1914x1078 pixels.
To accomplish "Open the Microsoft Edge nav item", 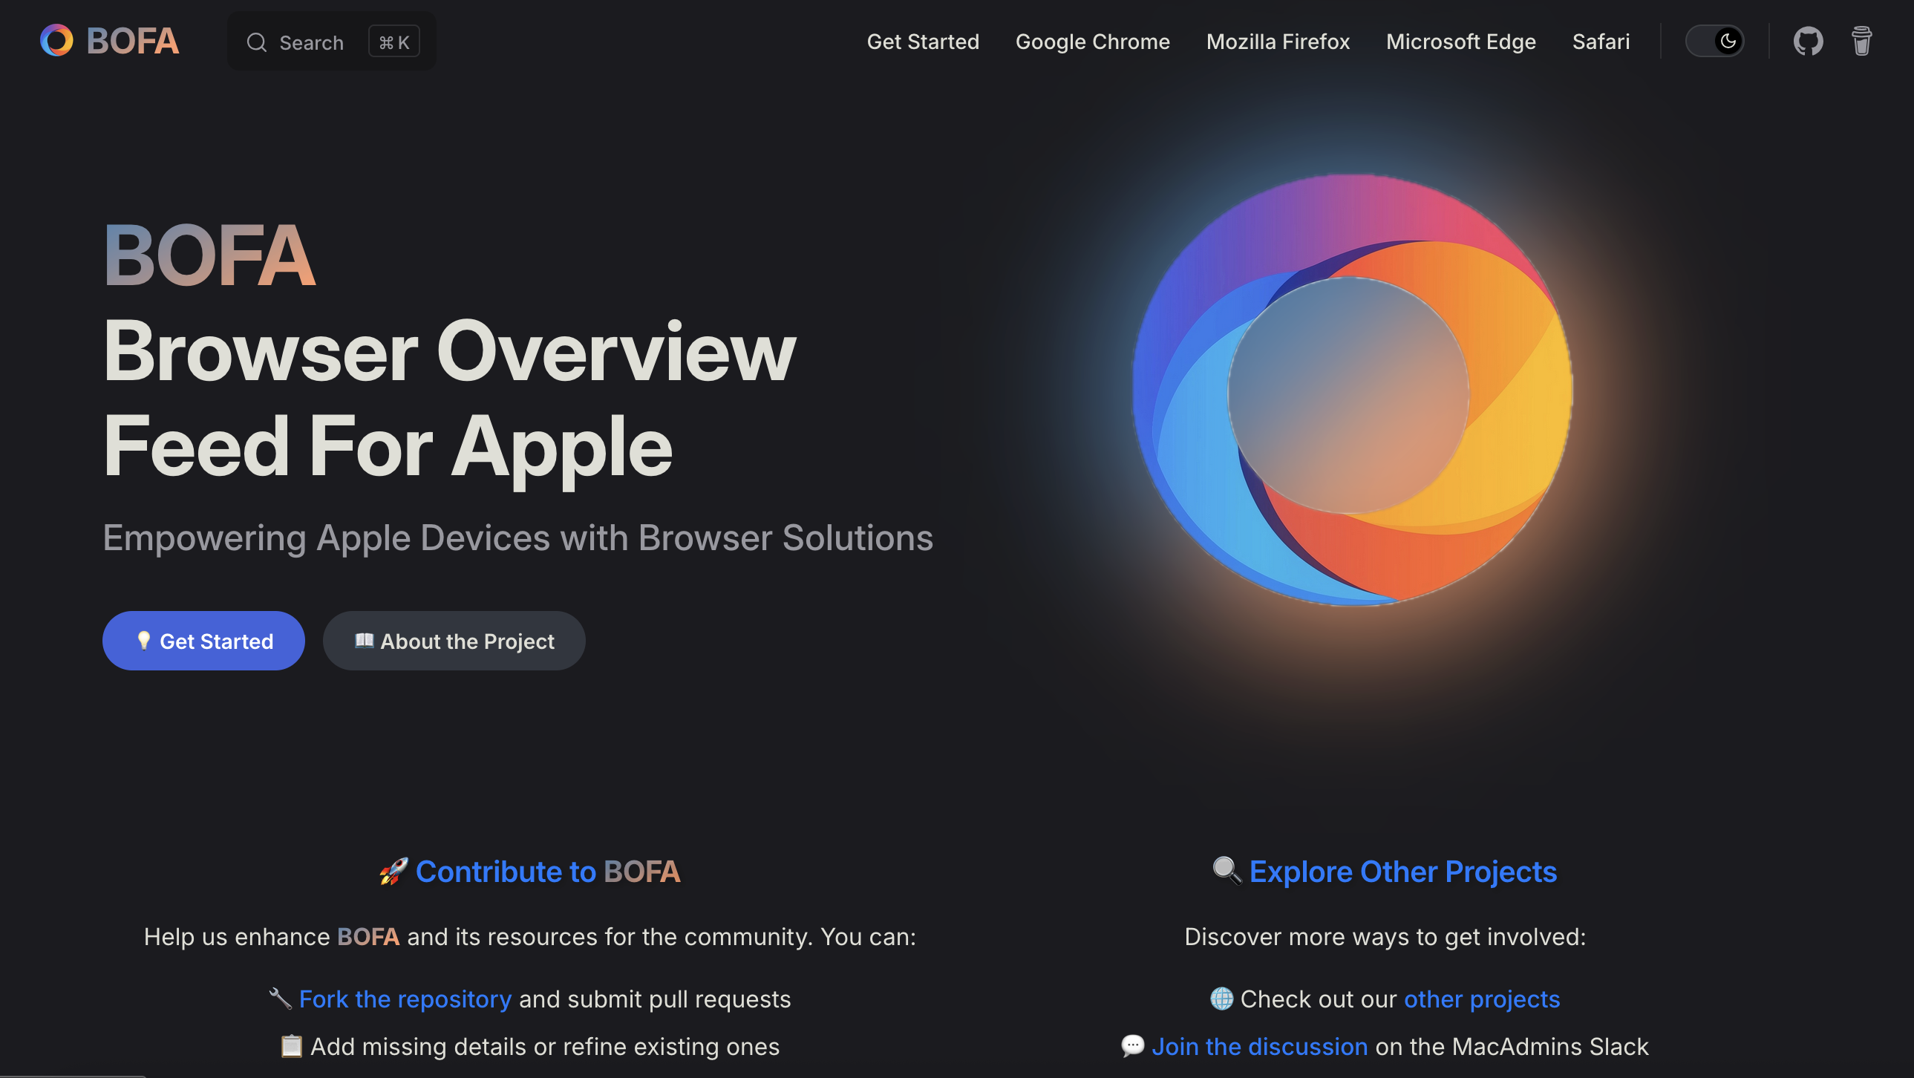I will [x=1461, y=42].
